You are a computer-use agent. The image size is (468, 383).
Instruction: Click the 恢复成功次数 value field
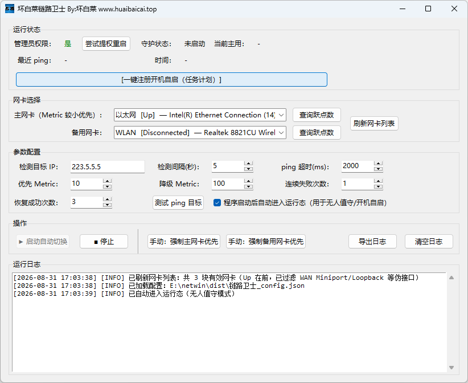click(87, 202)
